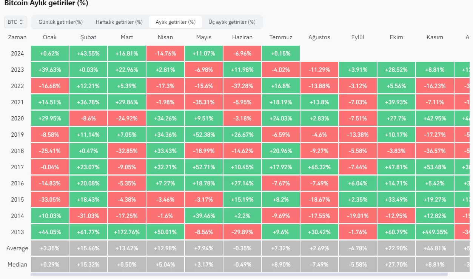Image resolution: width=473 pixels, height=279 pixels.
Task: Click the 2024 row label
Action: [17, 53]
